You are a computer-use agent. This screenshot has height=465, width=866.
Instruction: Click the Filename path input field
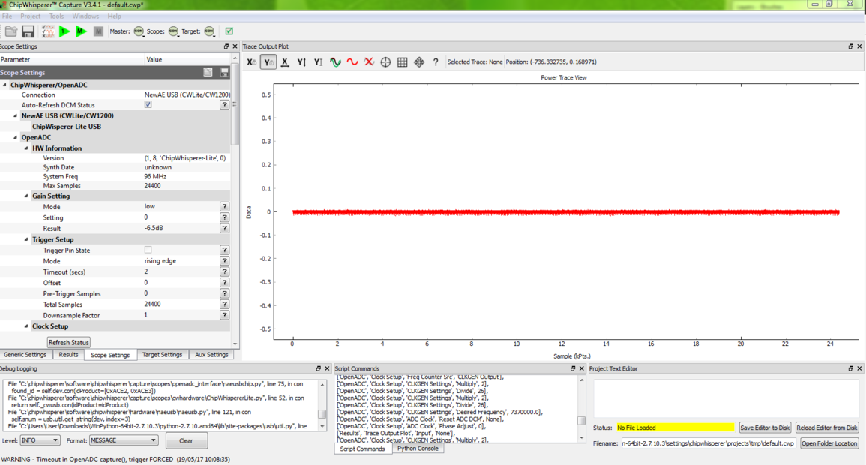coord(708,443)
